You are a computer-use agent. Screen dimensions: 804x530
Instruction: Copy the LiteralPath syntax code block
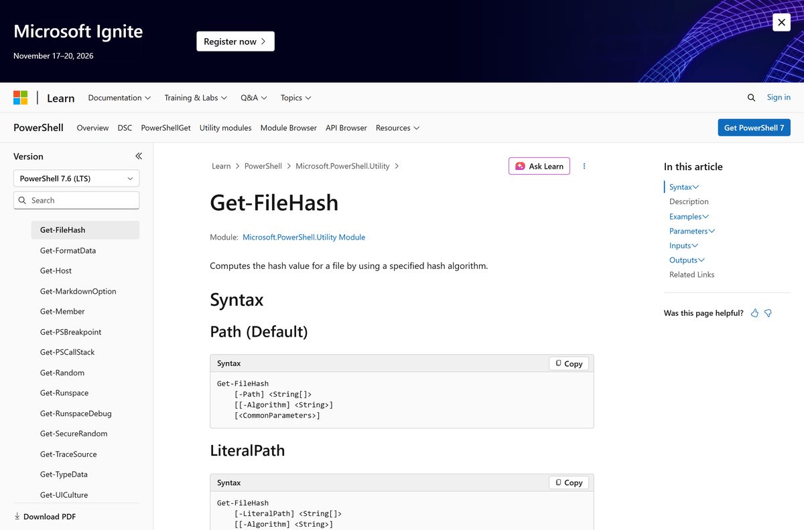[x=569, y=482]
